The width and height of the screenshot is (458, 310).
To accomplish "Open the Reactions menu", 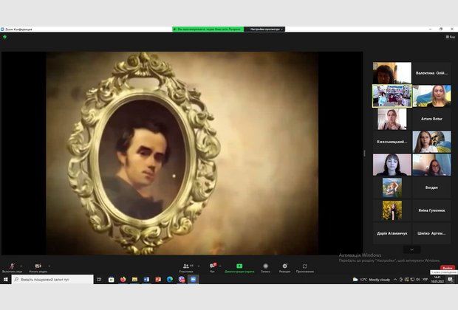I will click(284, 266).
